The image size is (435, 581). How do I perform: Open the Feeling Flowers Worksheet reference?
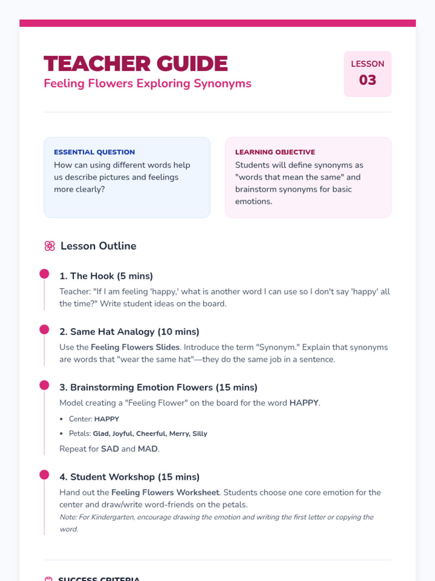pos(165,492)
